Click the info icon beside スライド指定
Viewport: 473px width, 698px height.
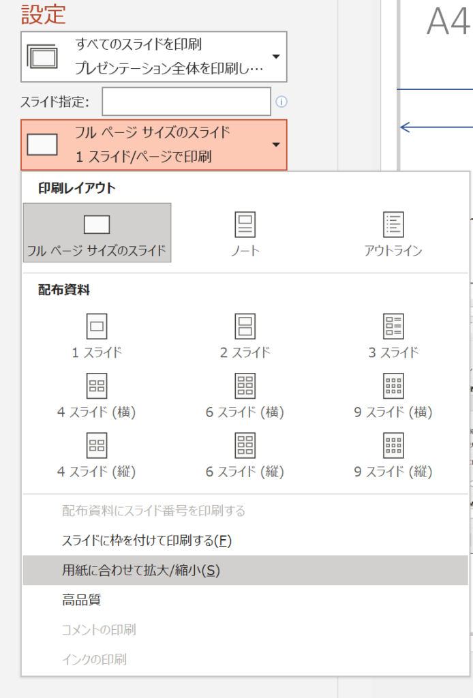point(281,102)
